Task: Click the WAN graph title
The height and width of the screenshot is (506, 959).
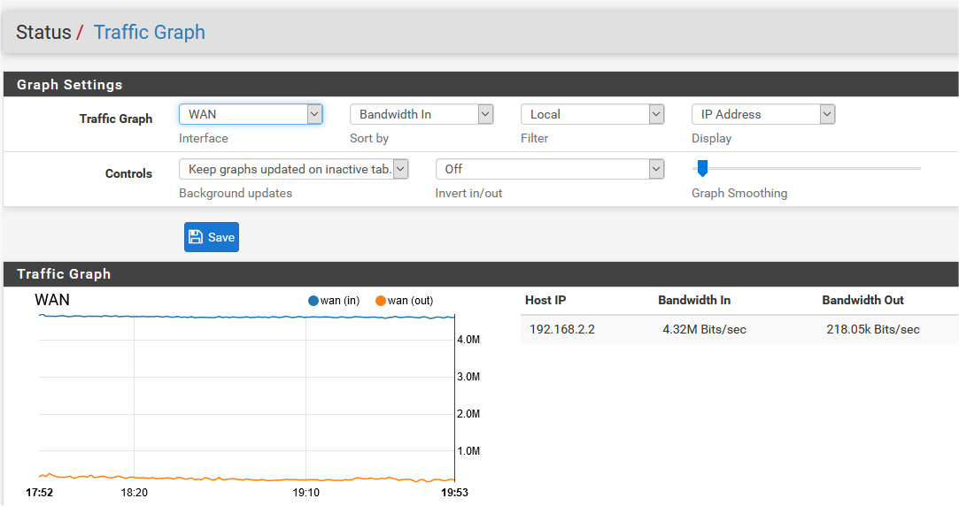Action: [x=52, y=300]
